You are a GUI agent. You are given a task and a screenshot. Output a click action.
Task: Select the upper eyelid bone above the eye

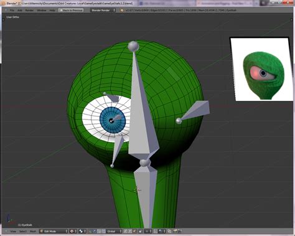[x=113, y=98]
